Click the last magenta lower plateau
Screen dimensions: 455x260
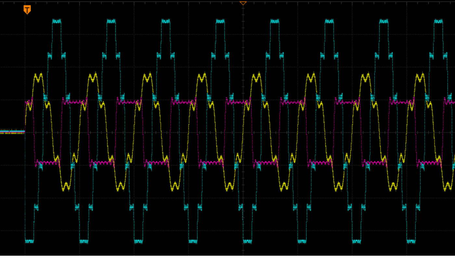tap(429, 162)
